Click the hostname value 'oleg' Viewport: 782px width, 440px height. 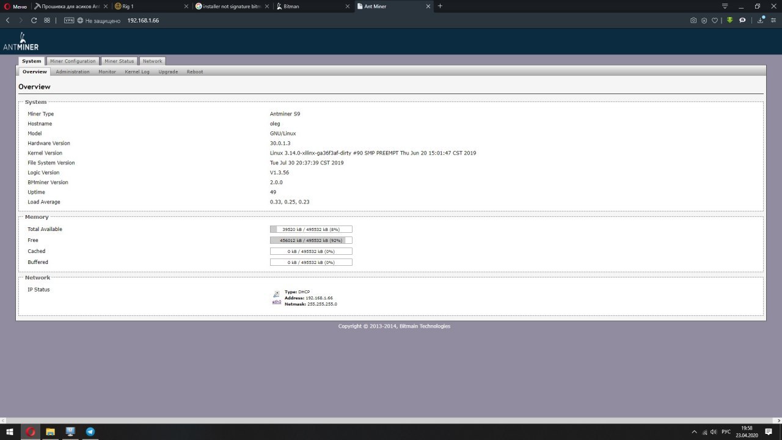[275, 123]
